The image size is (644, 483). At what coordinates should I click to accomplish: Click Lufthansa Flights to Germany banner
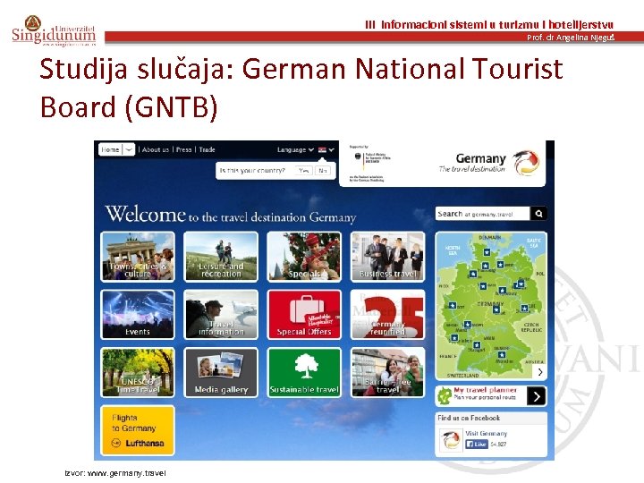[x=138, y=430]
